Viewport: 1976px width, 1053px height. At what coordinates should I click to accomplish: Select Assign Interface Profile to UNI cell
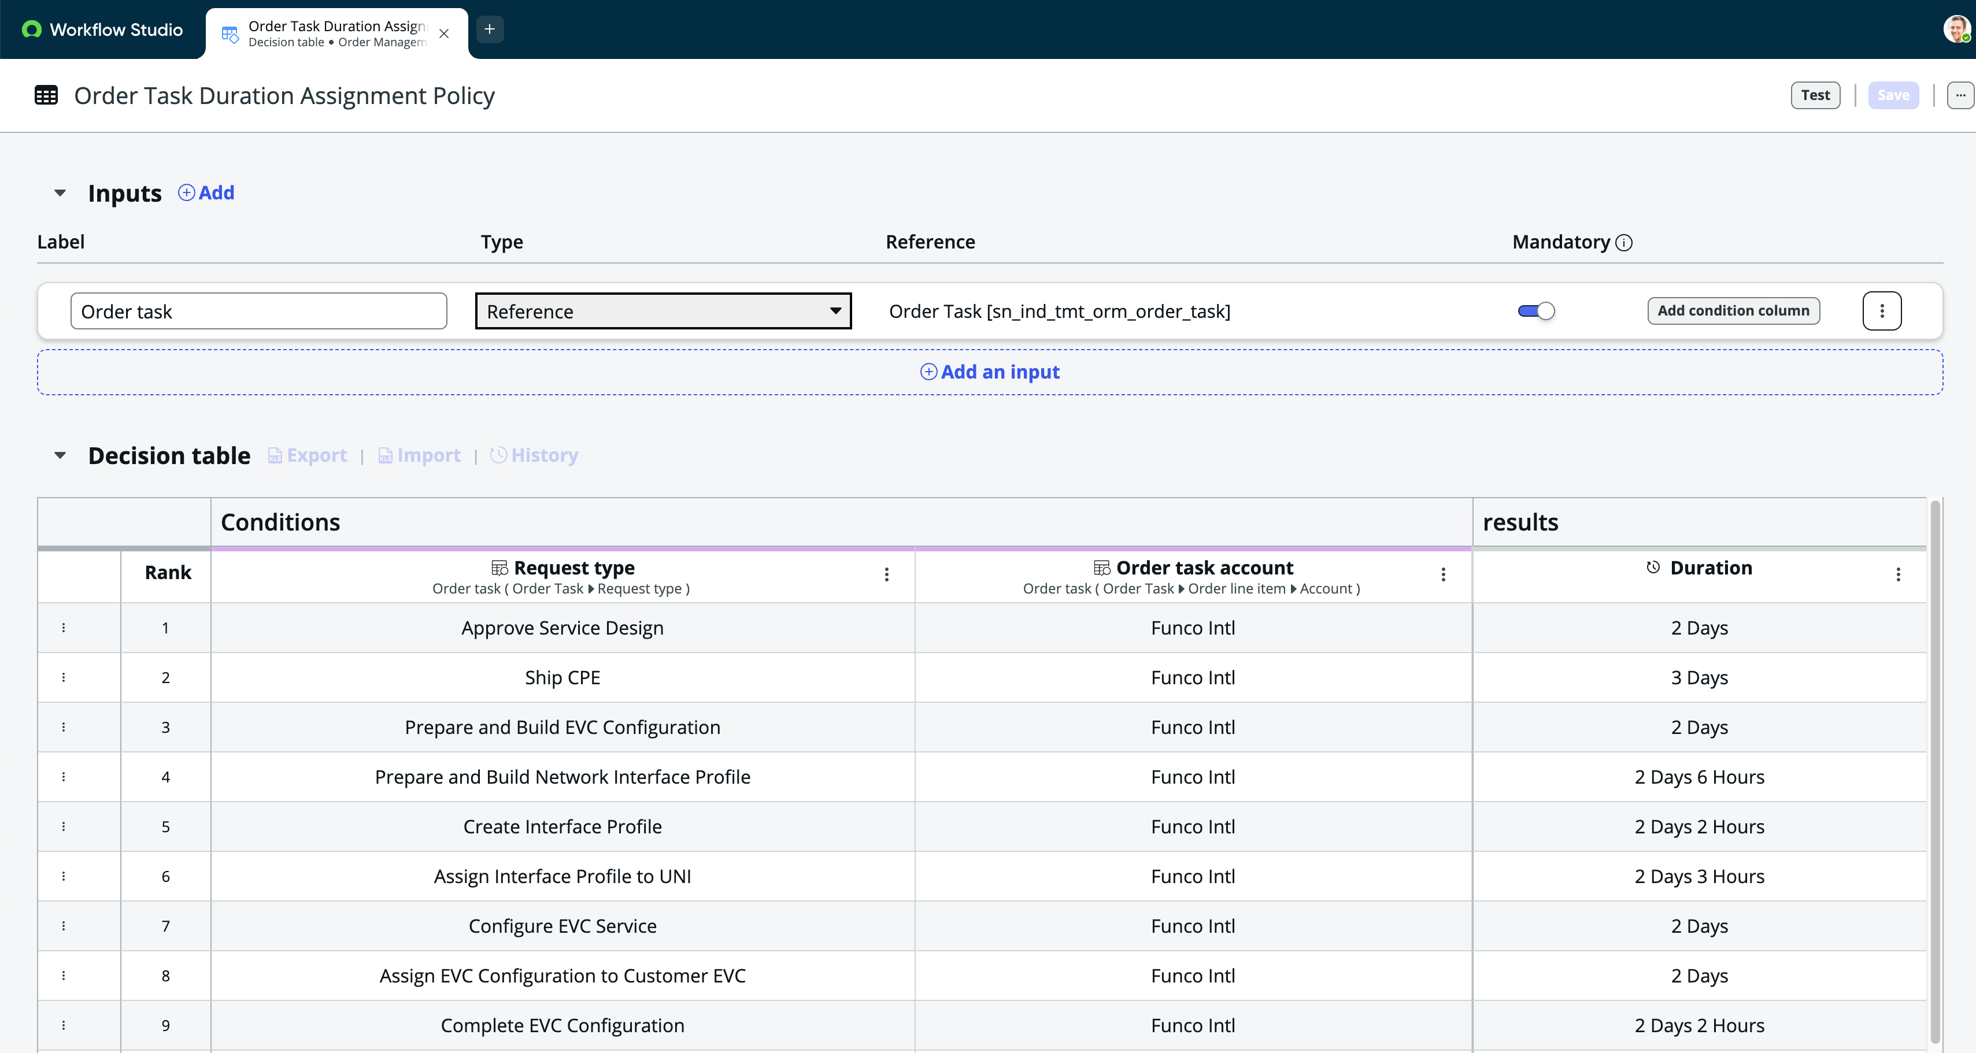pos(563,876)
